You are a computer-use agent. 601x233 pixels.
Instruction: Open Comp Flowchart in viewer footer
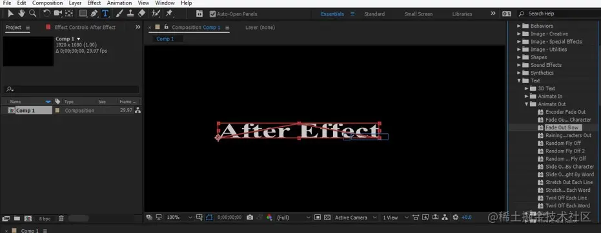[x=445, y=218]
